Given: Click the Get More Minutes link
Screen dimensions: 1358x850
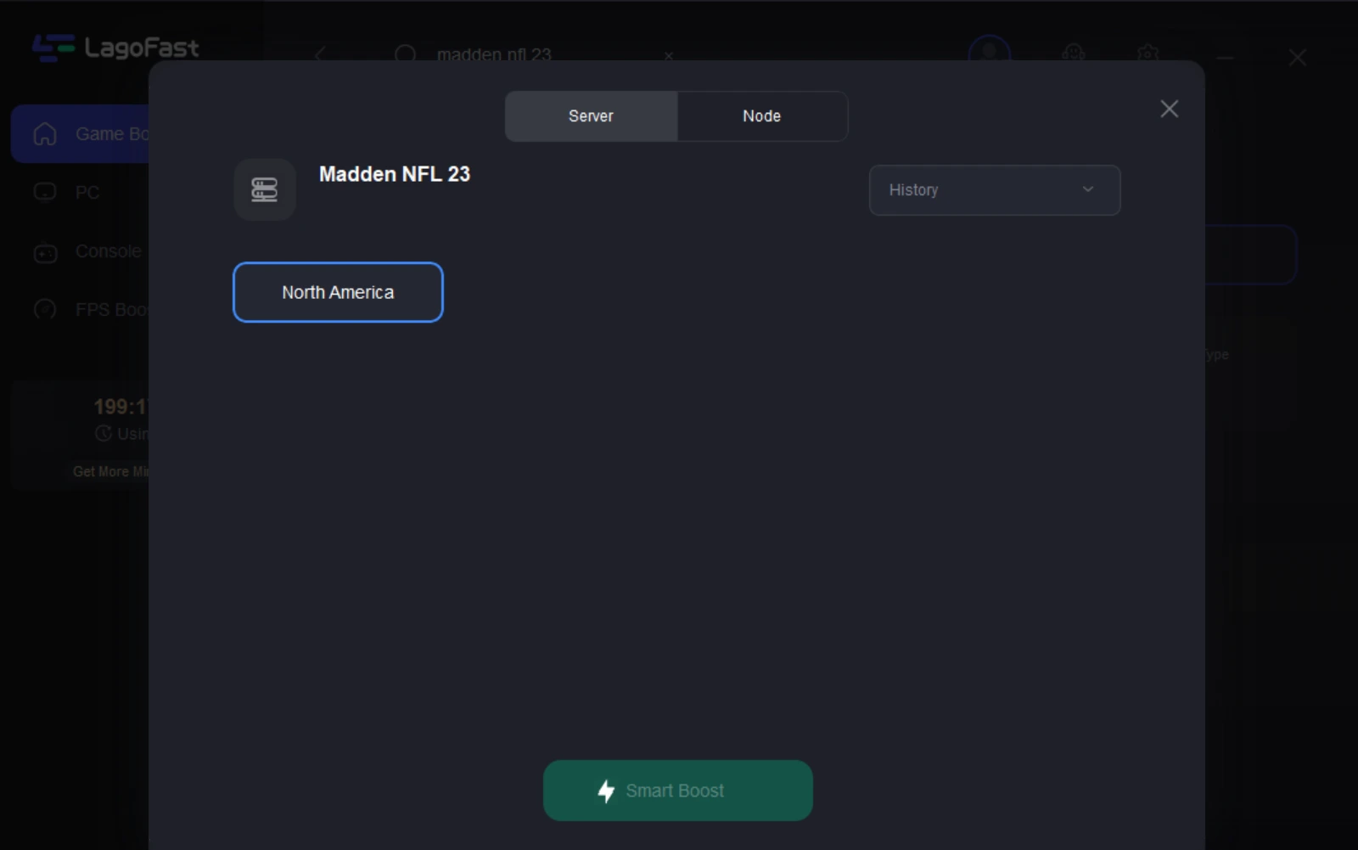Looking at the screenshot, I should (110, 471).
